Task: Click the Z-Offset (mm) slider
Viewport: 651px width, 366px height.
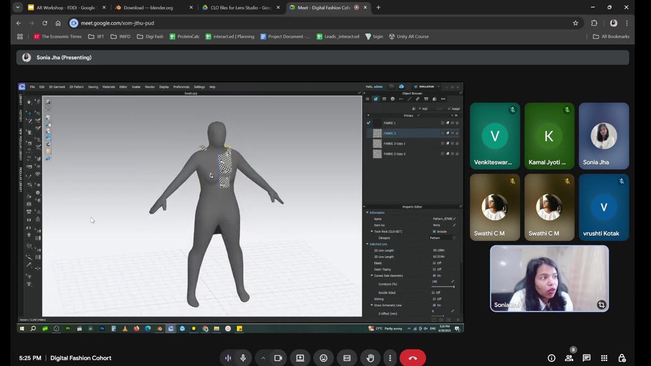Action: tap(438, 316)
